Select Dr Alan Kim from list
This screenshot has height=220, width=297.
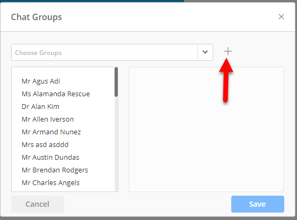coord(40,106)
